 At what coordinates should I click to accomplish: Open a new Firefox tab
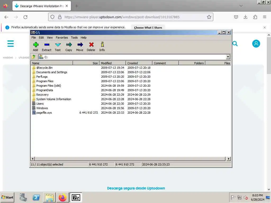point(77,6)
